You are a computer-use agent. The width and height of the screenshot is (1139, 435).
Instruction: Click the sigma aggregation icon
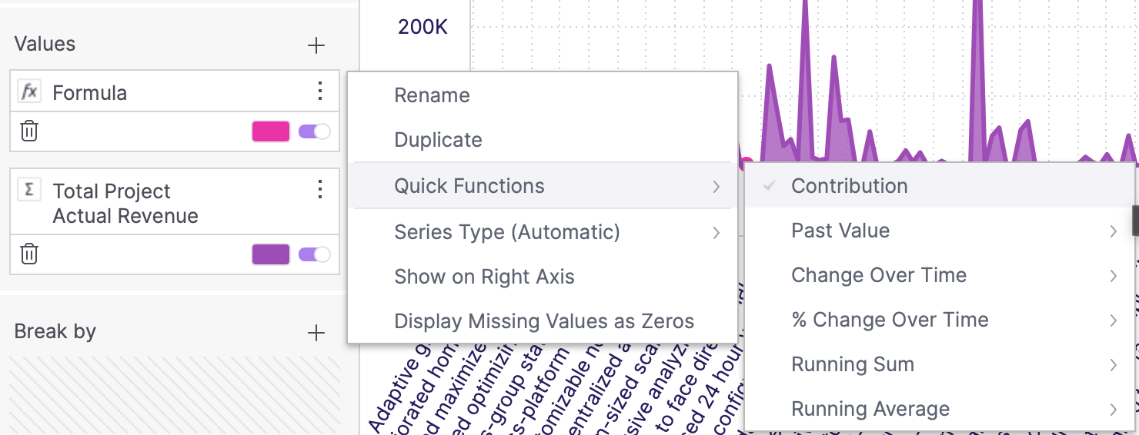pos(29,190)
